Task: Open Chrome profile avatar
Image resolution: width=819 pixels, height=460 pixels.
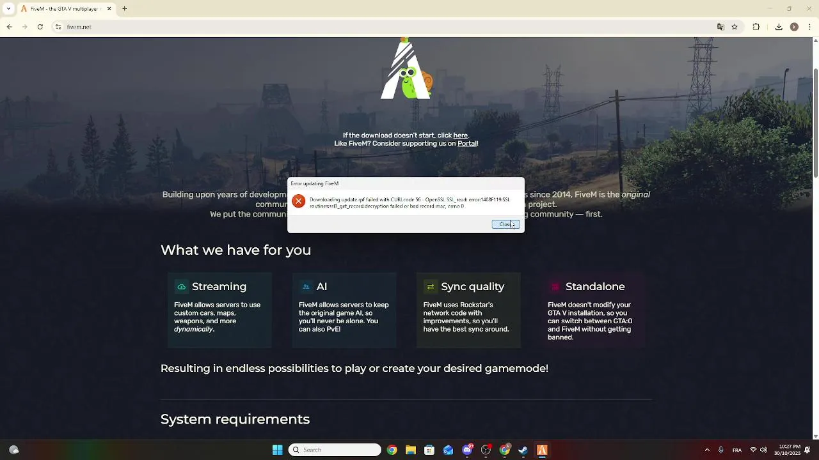Action: pyautogui.click(x=794, y=27)
